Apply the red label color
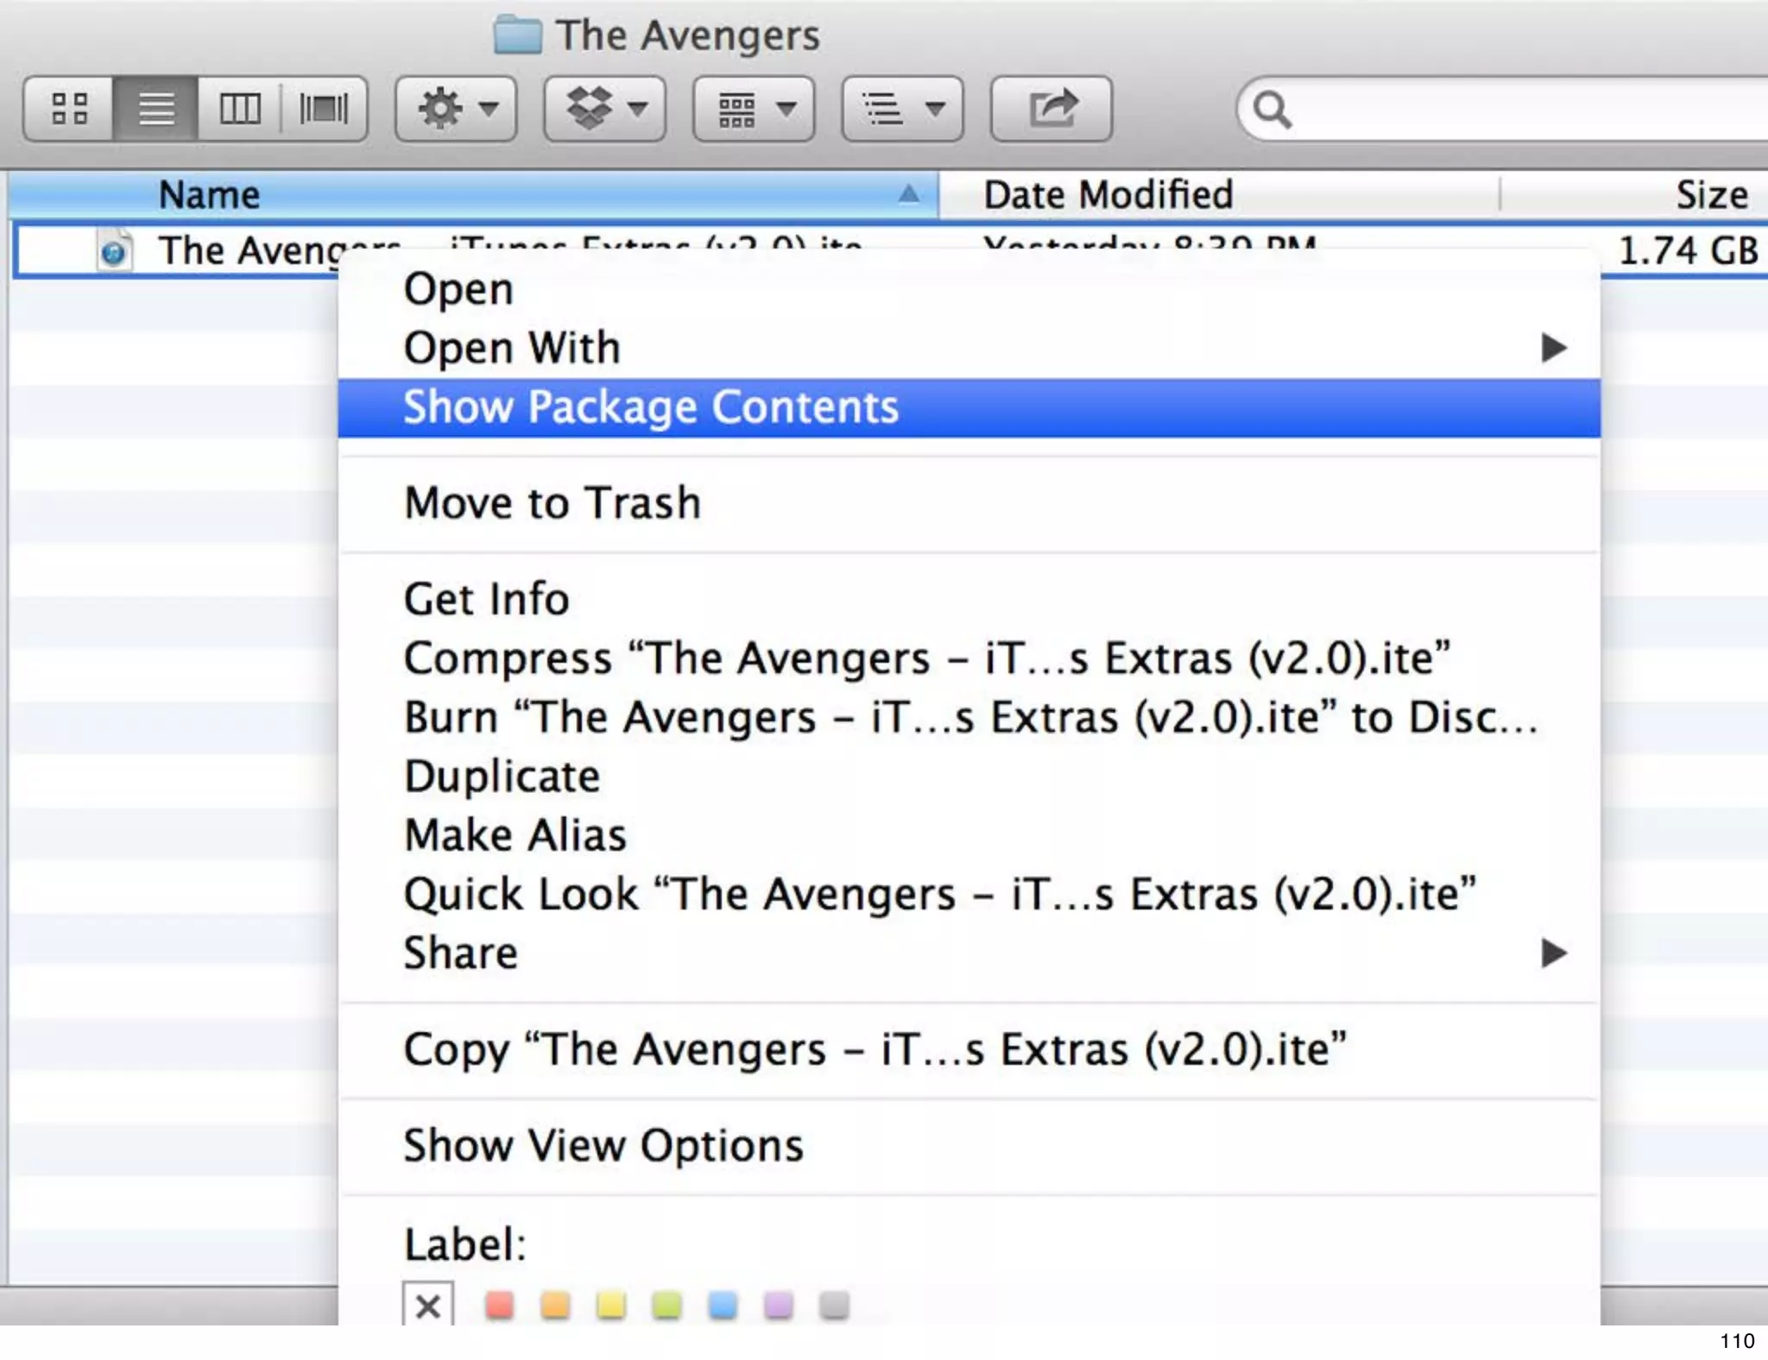 tap(499, 1305)
